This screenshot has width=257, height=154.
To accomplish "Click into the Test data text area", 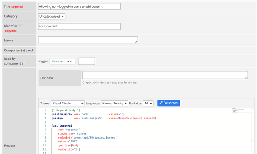I will (x=165, y=75).
